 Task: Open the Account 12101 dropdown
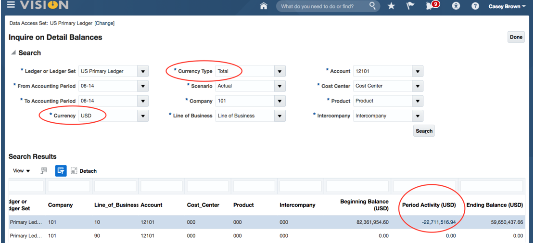[x=417, y=71]
